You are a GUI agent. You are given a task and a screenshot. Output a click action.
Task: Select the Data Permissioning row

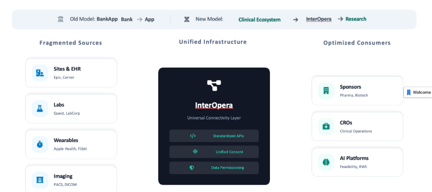coord(214,168)
